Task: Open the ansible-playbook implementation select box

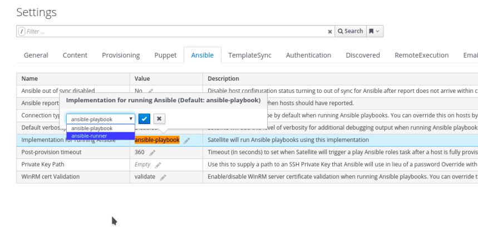Action: click(x=100, y=119)
